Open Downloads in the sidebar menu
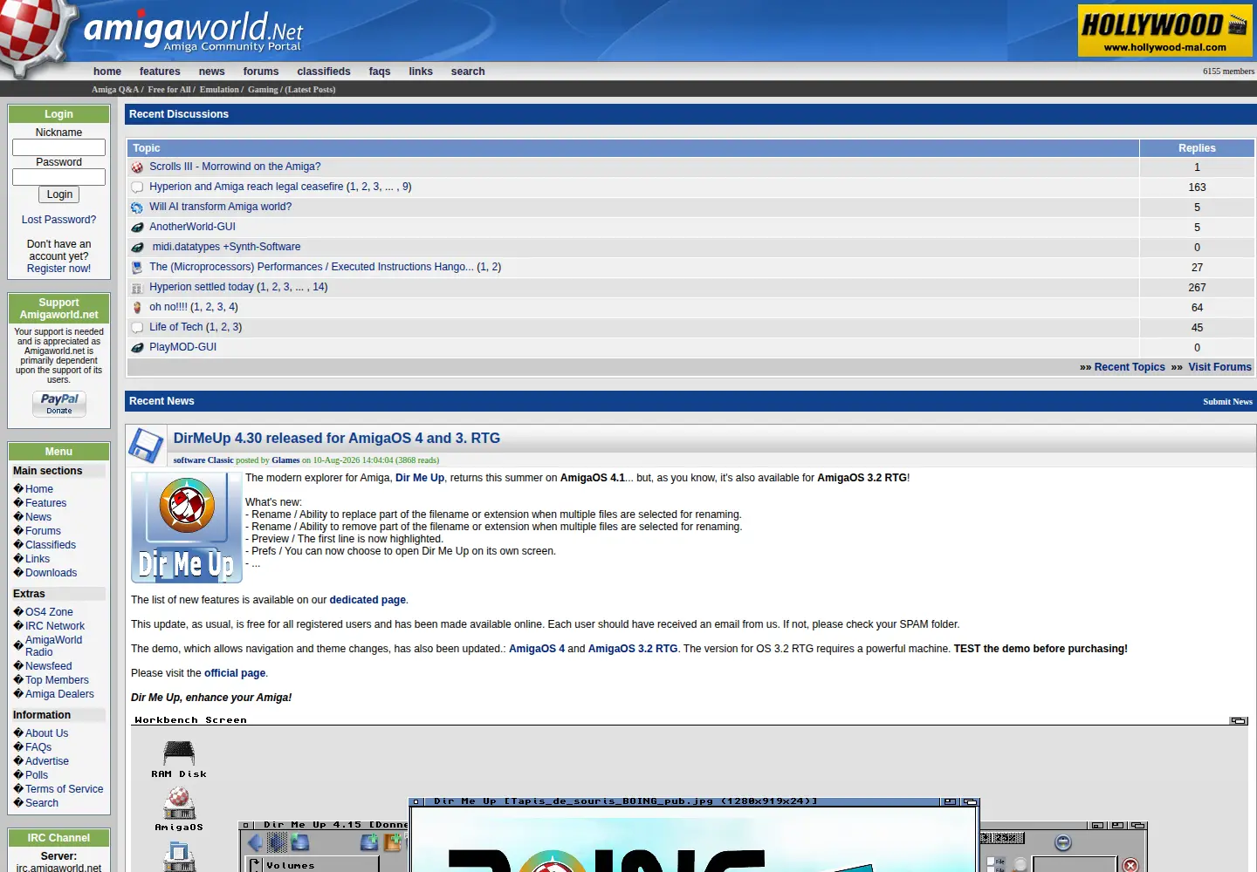This screenshot has height=872, width=1257. tap(51, 573)
